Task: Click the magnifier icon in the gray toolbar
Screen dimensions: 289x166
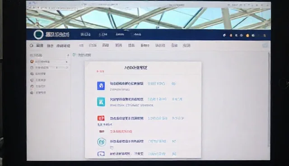Action: click(x=31, y=45)
